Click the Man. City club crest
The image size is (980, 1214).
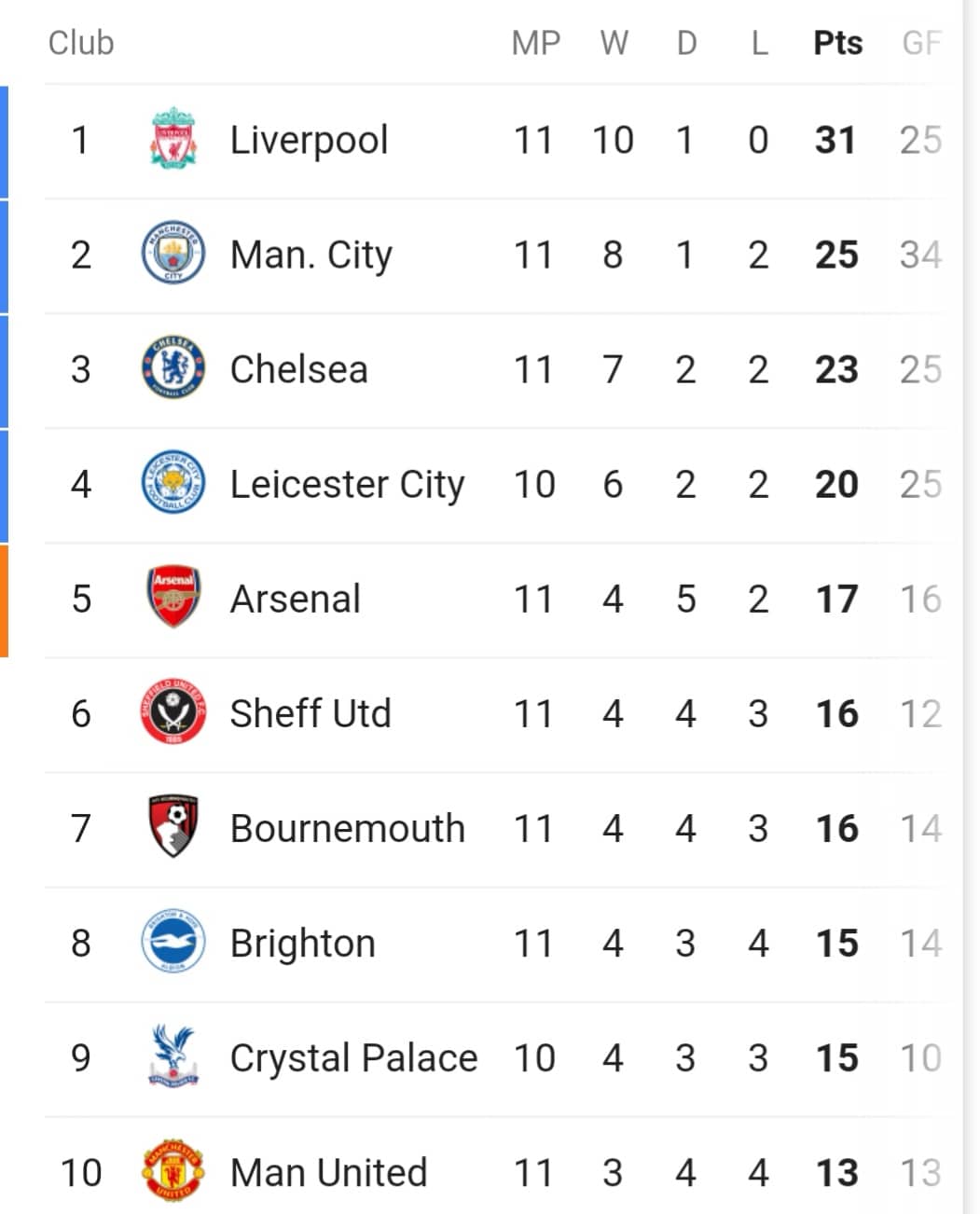[173, 254]
